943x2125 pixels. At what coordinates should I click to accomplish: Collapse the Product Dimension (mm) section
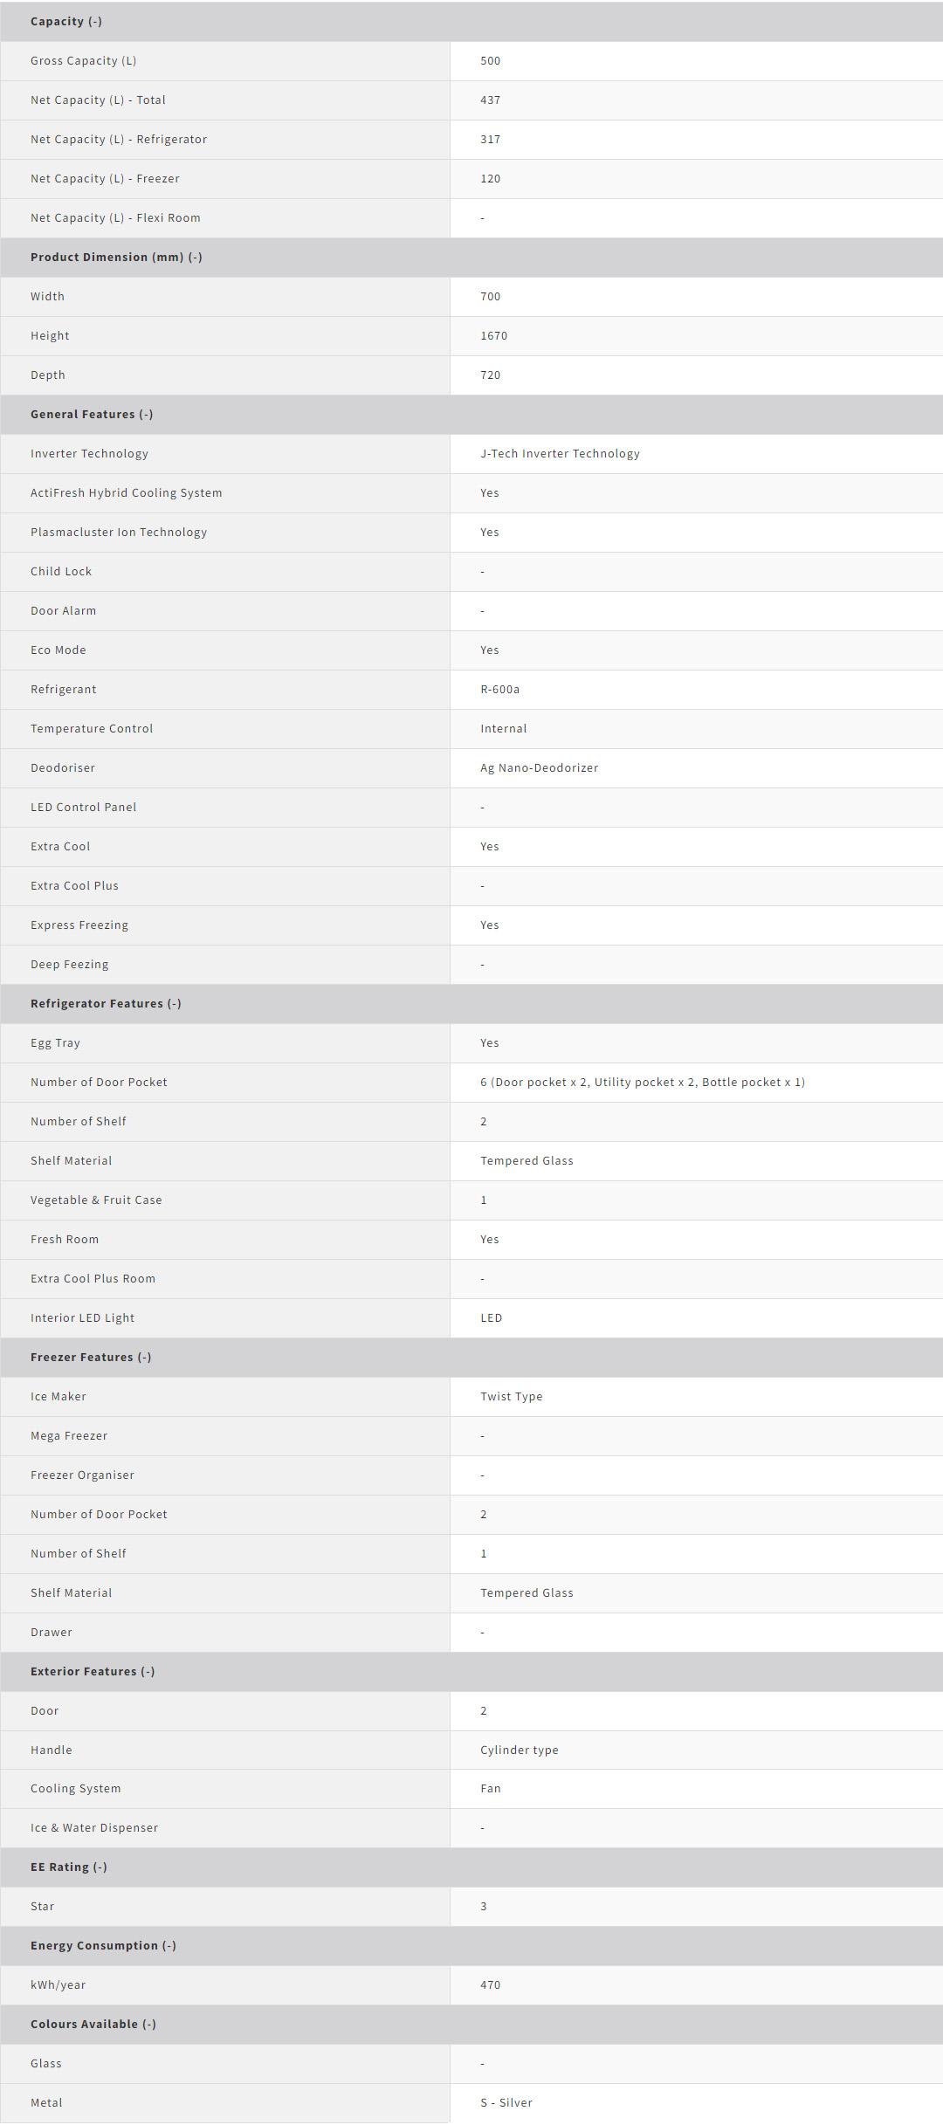116,257
